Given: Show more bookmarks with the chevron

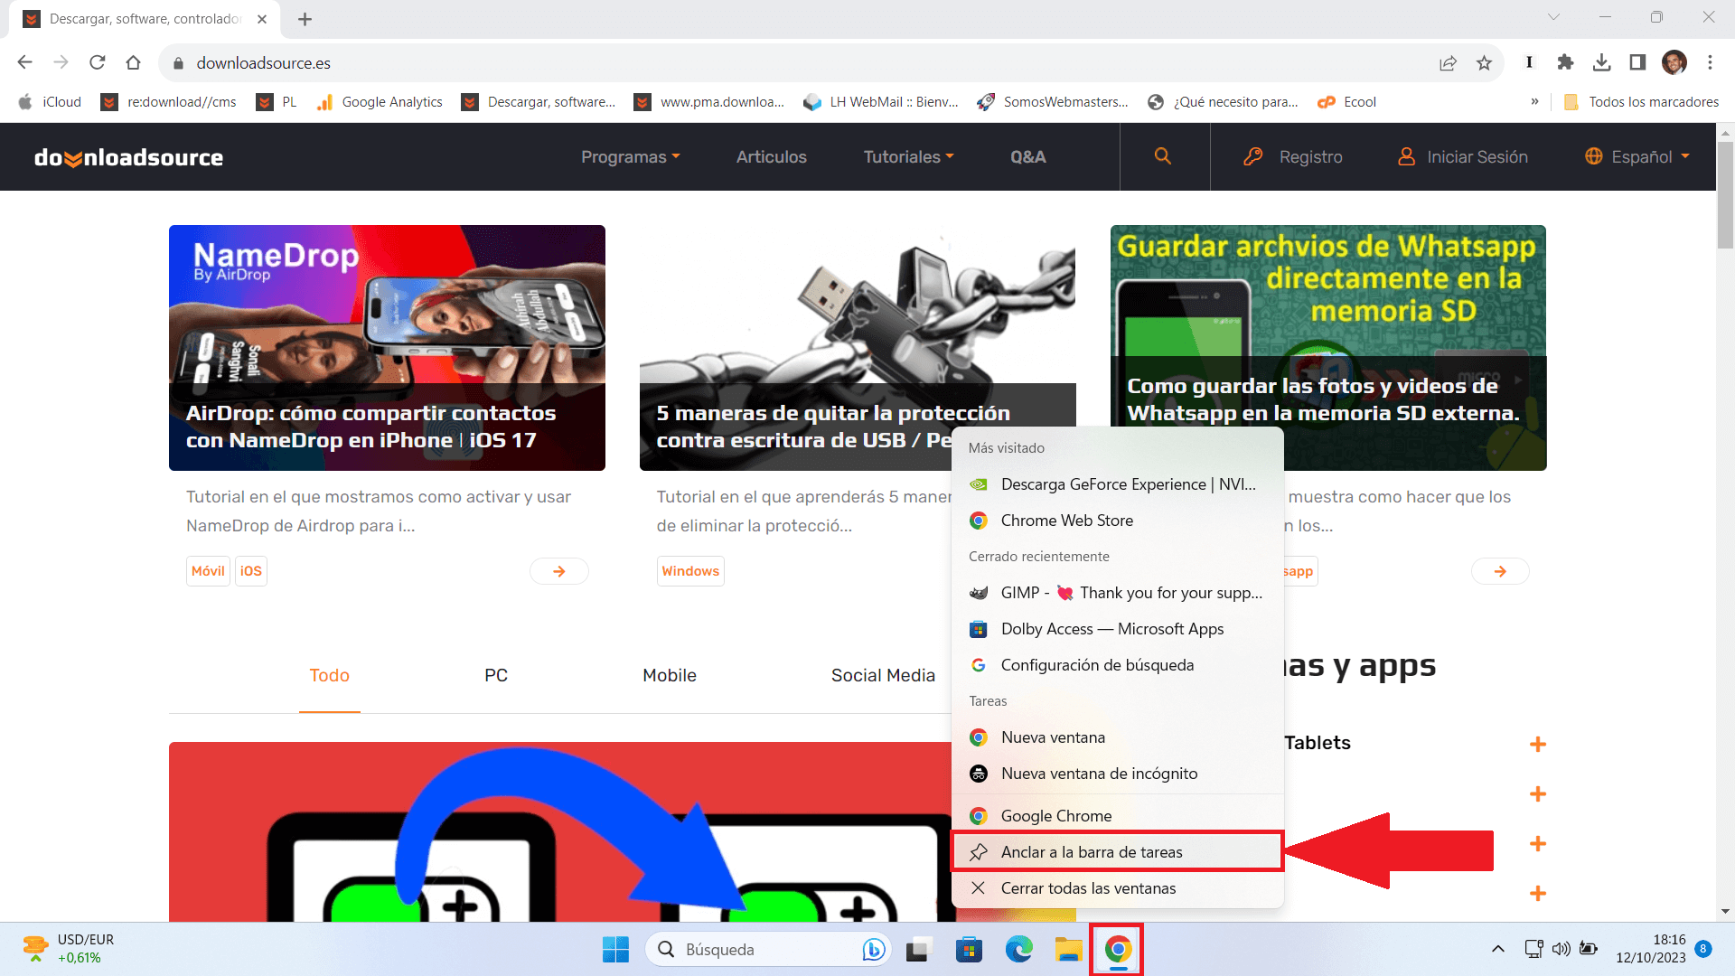Looking at the screenshot, I should click(x=1534, y=101).
